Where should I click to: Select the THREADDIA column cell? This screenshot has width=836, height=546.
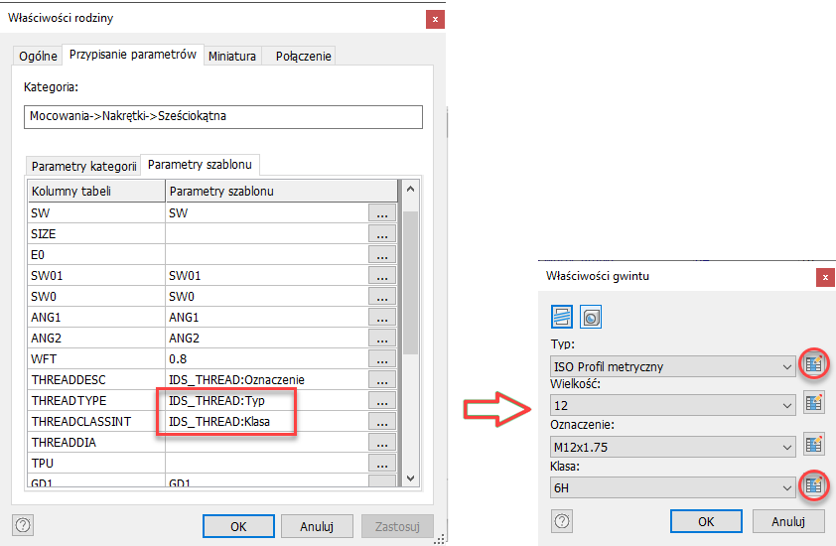click(96, 442)
